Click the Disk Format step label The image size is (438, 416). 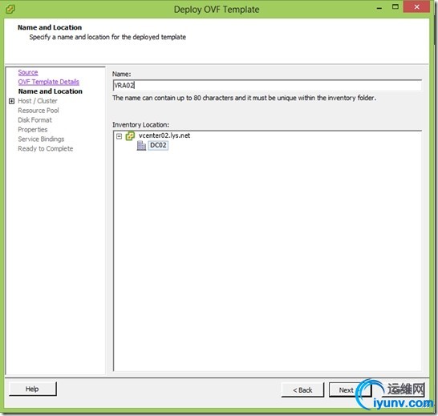point(35,120)
